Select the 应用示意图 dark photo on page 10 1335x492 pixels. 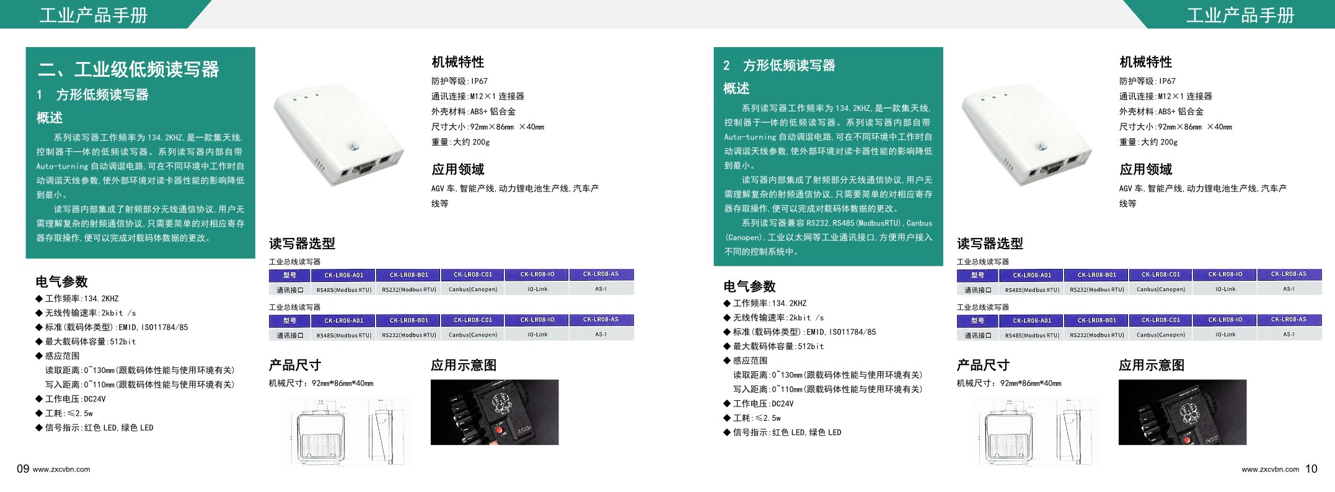(x=1183, y=412)
